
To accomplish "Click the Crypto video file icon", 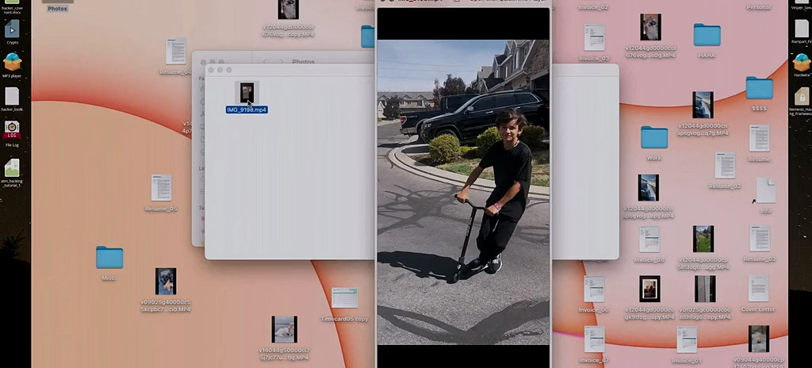I will [12, 29].
